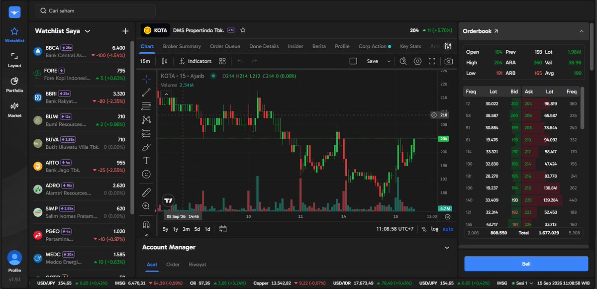Select the forecast and measurement tool
Image resolution: width=597 pixels, height=289 pixels.
point(146,133)
